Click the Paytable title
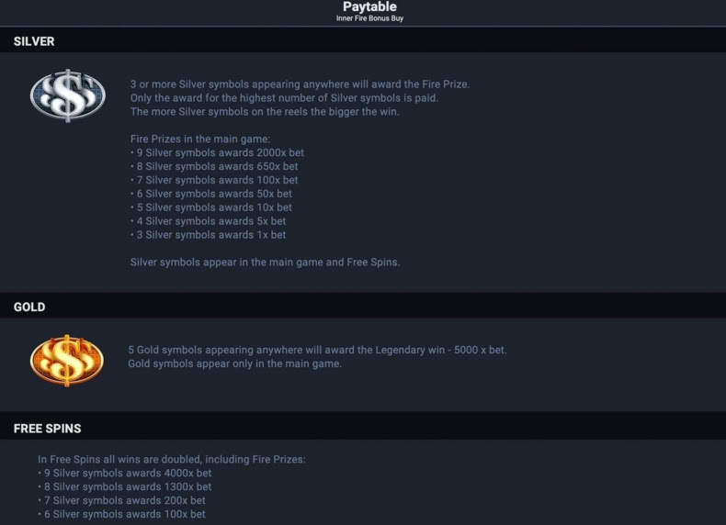726x525 pixels. pyautogui.click(x=369, y=6)
